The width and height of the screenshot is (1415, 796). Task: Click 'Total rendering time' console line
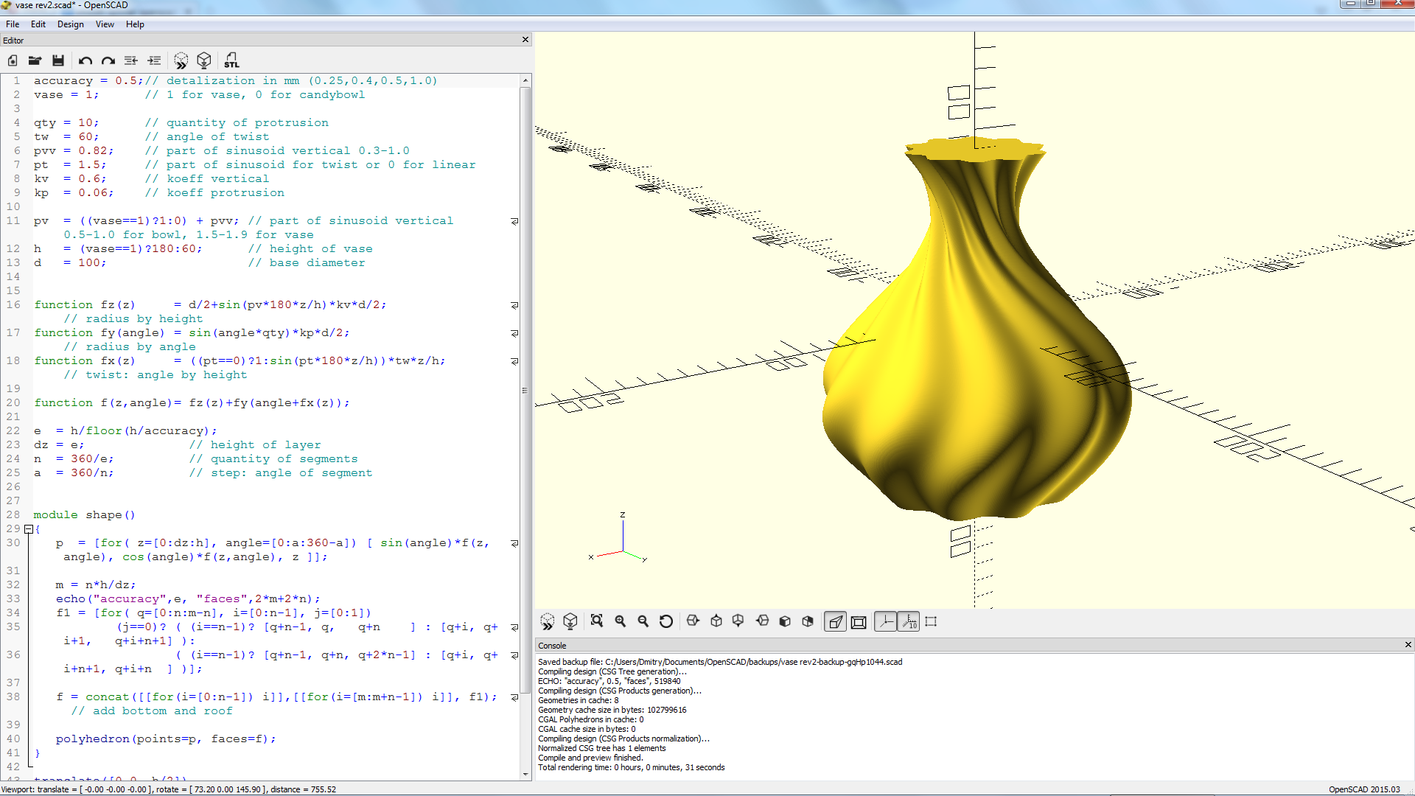click(632, 767)
